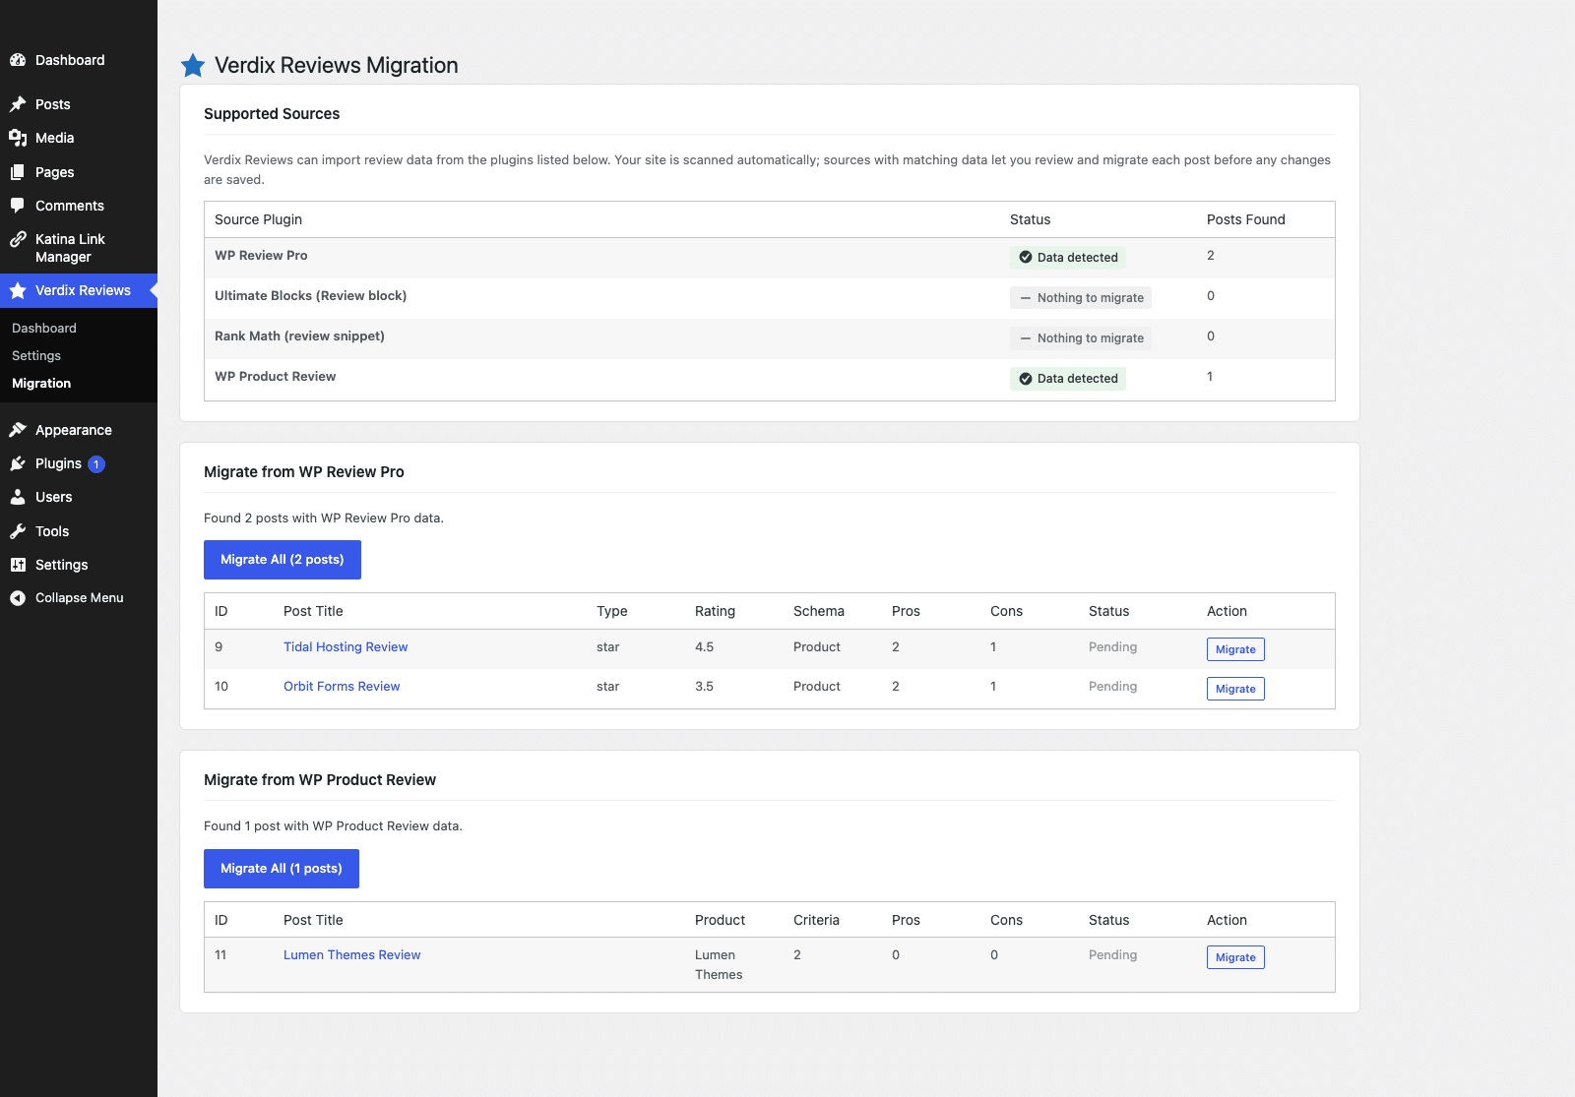
Task: Click the Appearance paintbrush icon
Action: coord(18,430)
